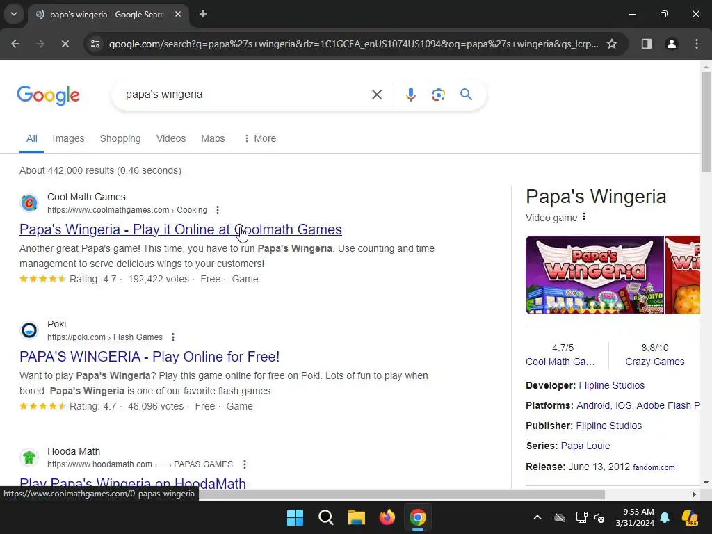Open the Chrome side panel
Screen dimensions: 712x534
pos(646,44)
